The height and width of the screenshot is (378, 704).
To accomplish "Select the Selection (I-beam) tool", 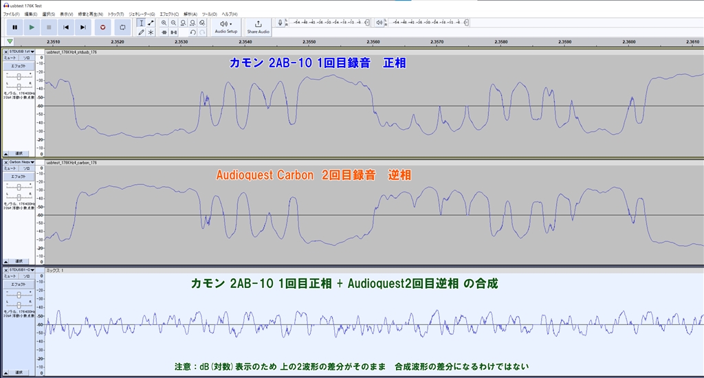I will (141, 23).
